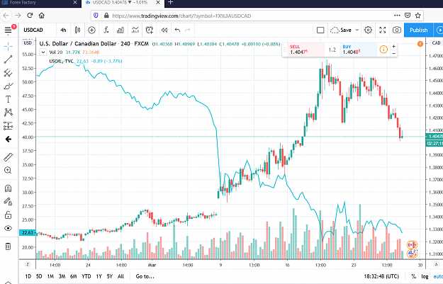The width and height of the screenshot is (443, 284).
Task: Increase order quantity with plus button
Action: click(x=393, y=46)
